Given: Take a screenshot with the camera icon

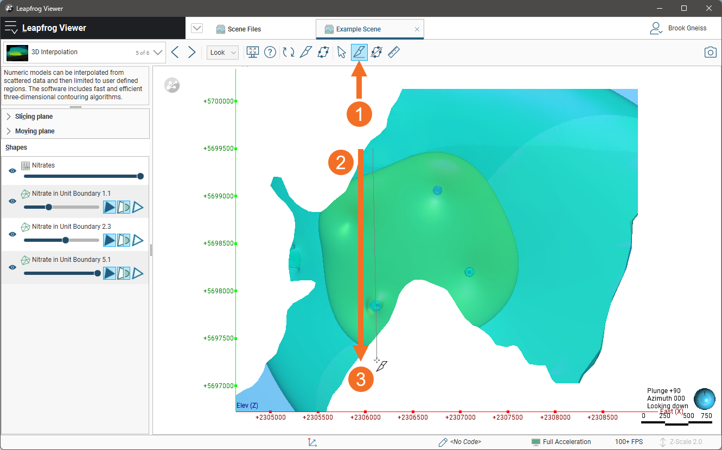Looking at the screenshot, I should (710, 52).
